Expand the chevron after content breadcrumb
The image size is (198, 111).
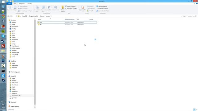(x=51, y=16)
